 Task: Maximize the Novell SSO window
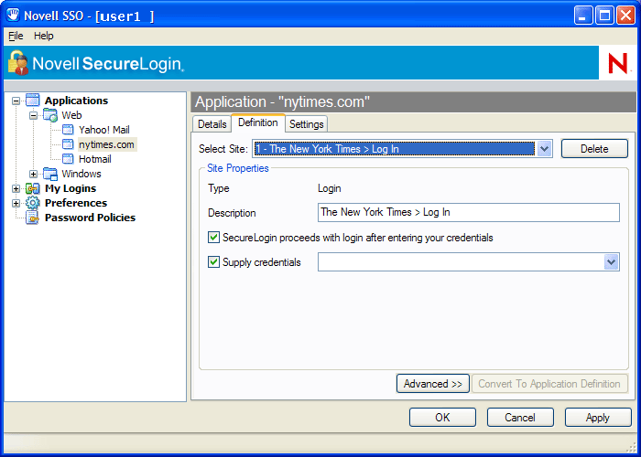[x=604, y=16]
